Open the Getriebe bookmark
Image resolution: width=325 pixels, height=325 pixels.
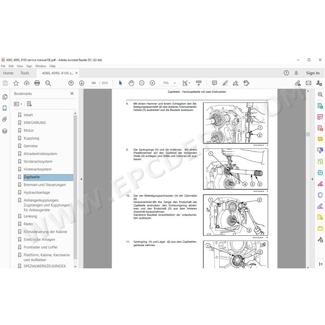tap(31, 146)
